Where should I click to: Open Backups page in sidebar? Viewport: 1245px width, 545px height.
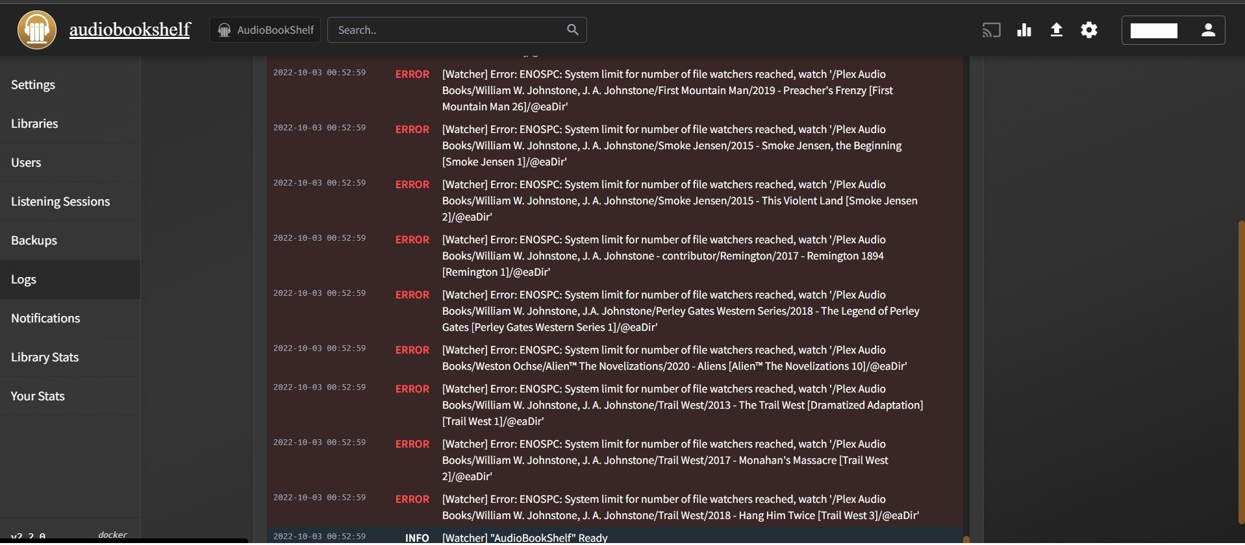coord(70,241)
